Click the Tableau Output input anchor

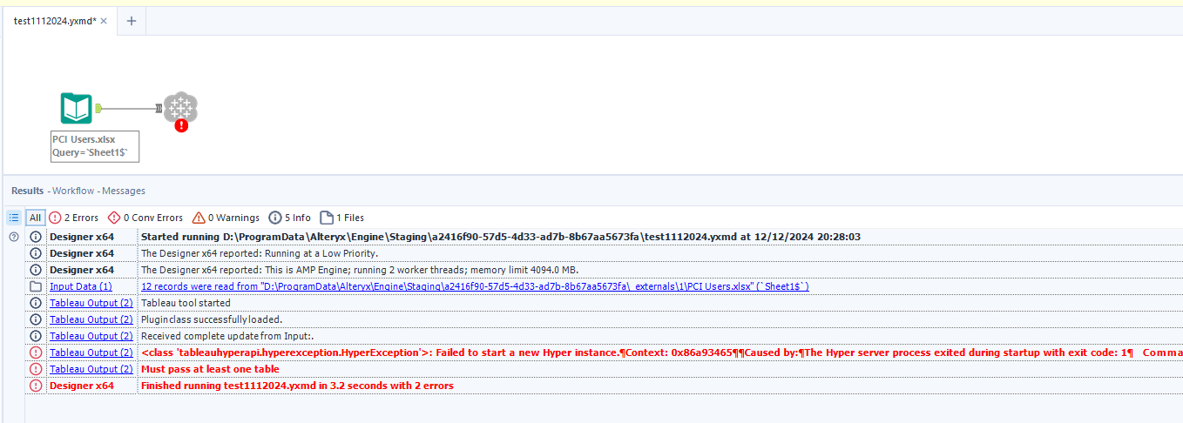[x=159, y=109]
